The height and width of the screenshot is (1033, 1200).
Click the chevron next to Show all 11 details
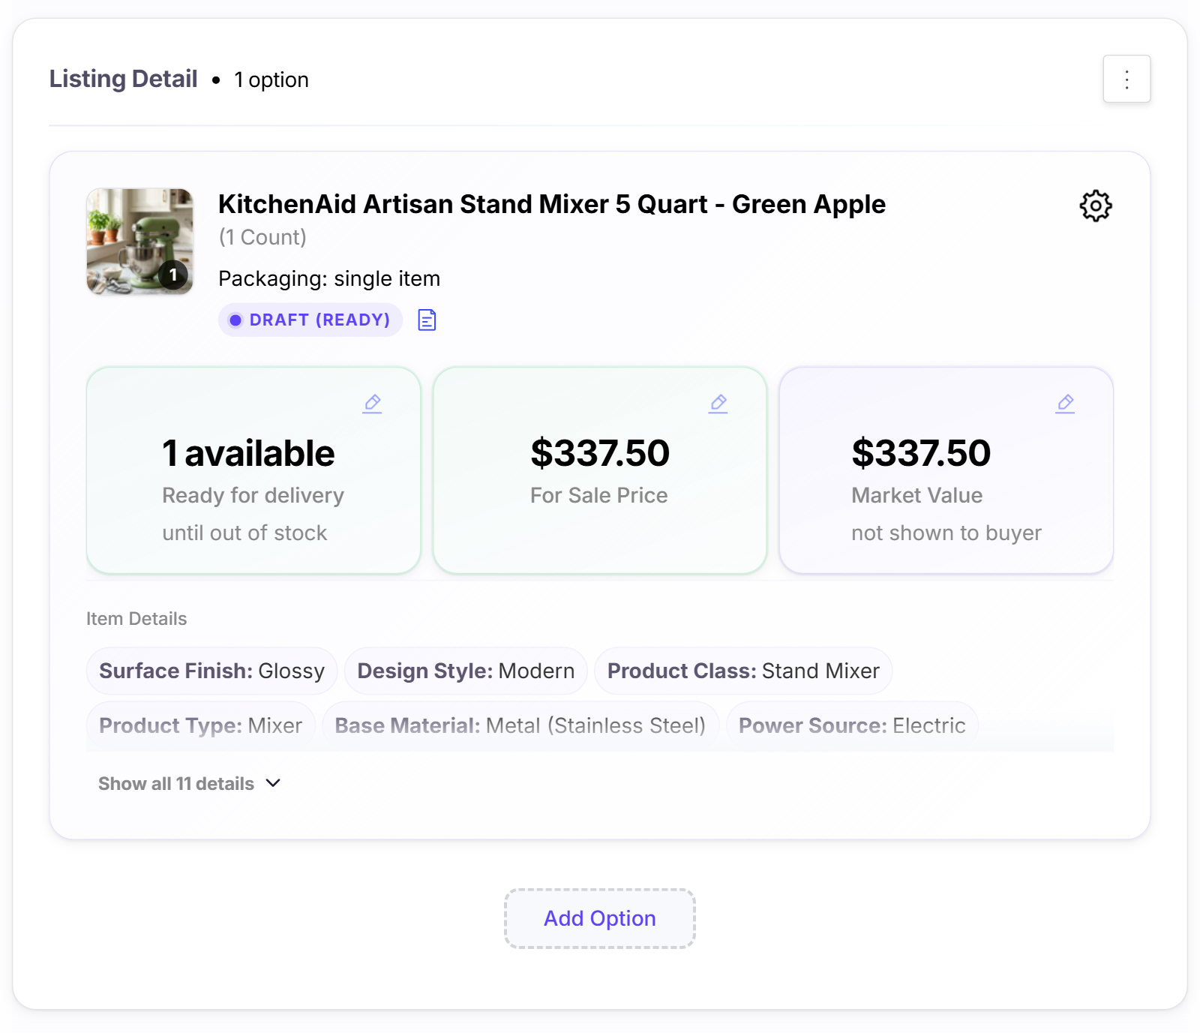(272, 782)
